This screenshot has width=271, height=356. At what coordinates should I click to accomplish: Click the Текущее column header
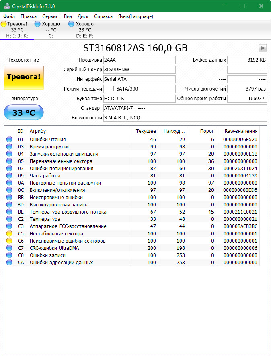tap(144, 131)
